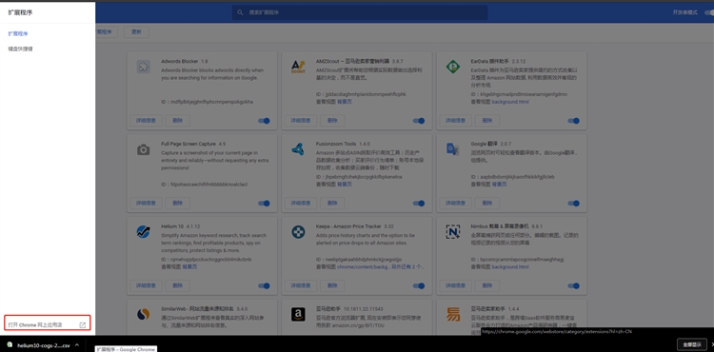Open EarData background.html view link
714x352 pixels.
point(510,102)
